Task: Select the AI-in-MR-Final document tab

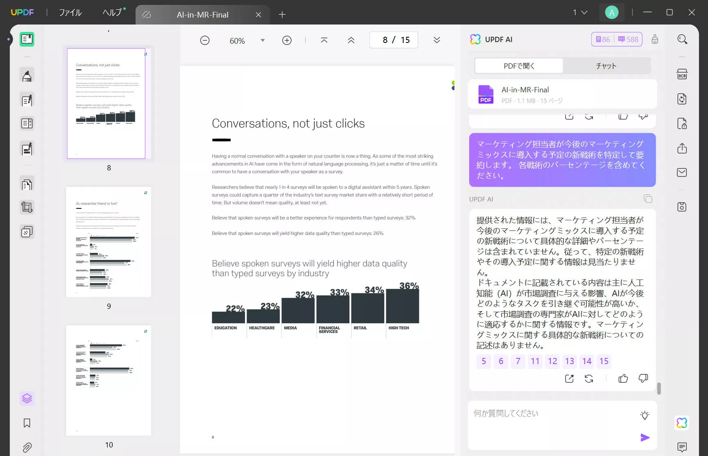Action: tap(203, 15)
